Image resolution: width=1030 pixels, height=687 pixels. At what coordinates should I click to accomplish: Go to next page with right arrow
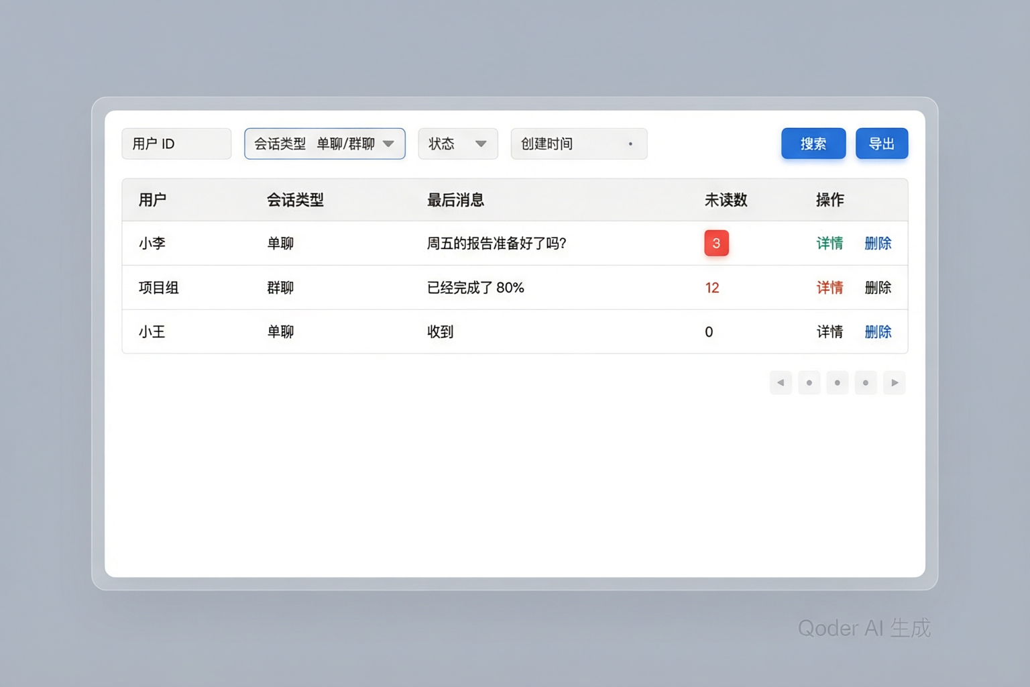tap(895, 383)
